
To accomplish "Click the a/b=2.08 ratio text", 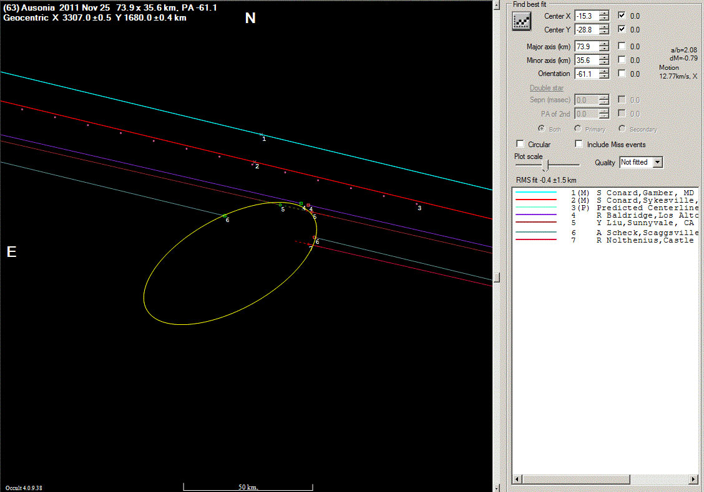I will [x=684, y=50].
